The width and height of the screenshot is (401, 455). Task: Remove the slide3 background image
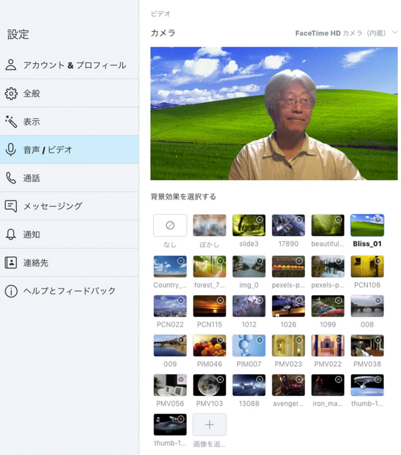pyautogui.click(x=259, y=220)
